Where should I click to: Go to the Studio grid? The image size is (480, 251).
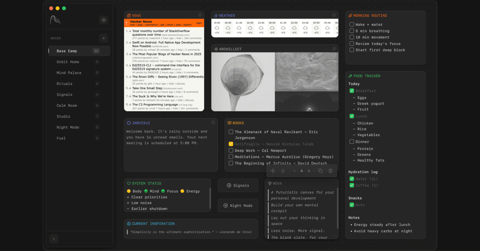click(79, 116)
